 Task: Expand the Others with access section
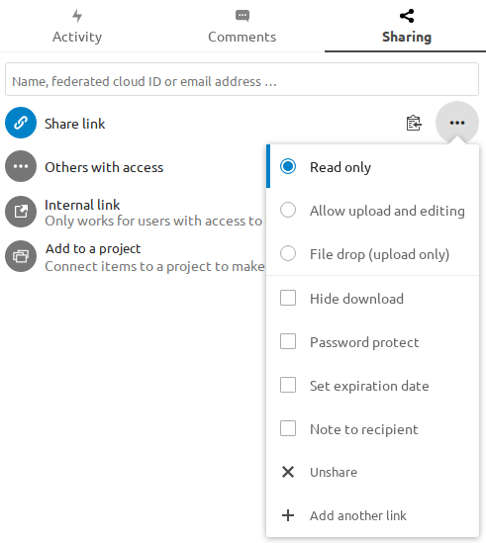click(104, 167)
